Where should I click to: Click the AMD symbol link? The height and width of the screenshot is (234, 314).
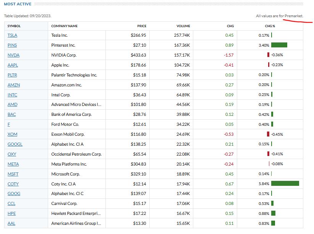[x=12, y=104]
